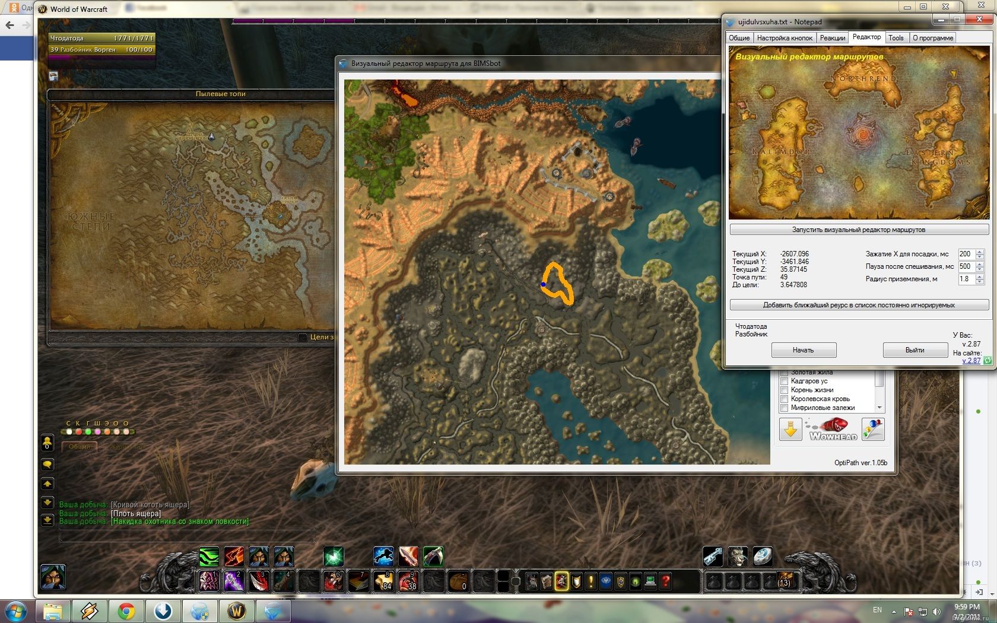
Task: Click volume icon in system tray
Action: [x=936, y=611]
